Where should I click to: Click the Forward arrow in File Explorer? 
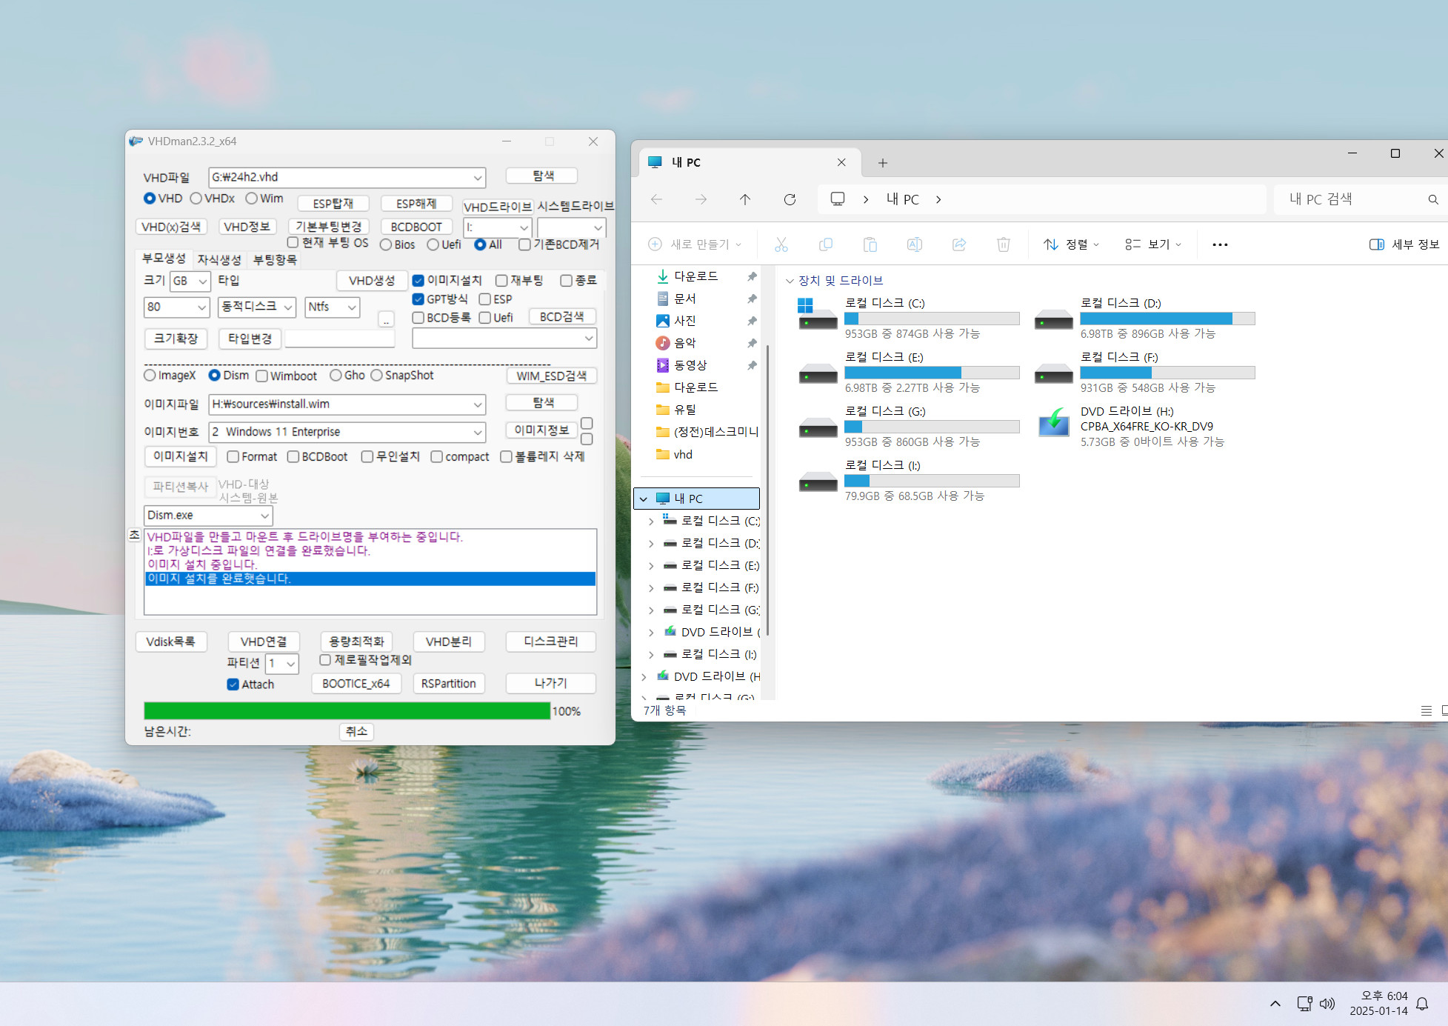point(701,199)
